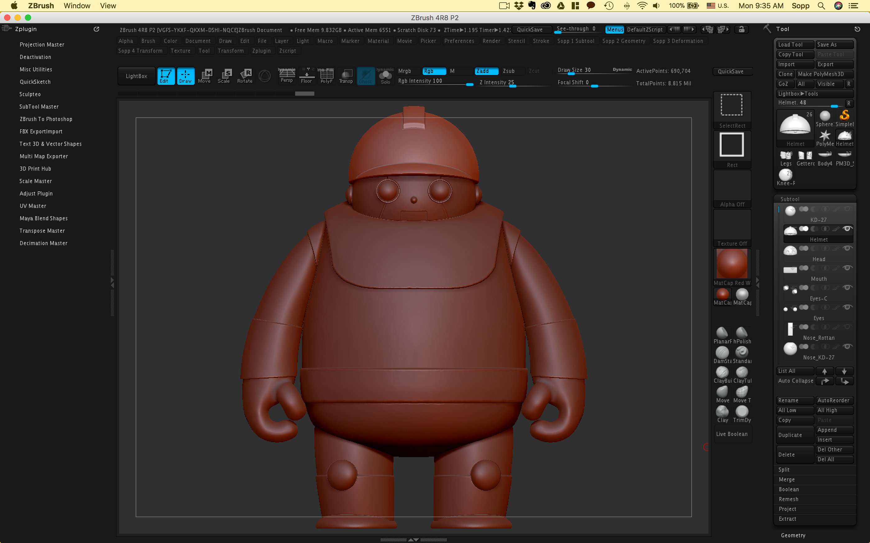
Task: Hide the Helmet subtool visibility
Action: 847,228
